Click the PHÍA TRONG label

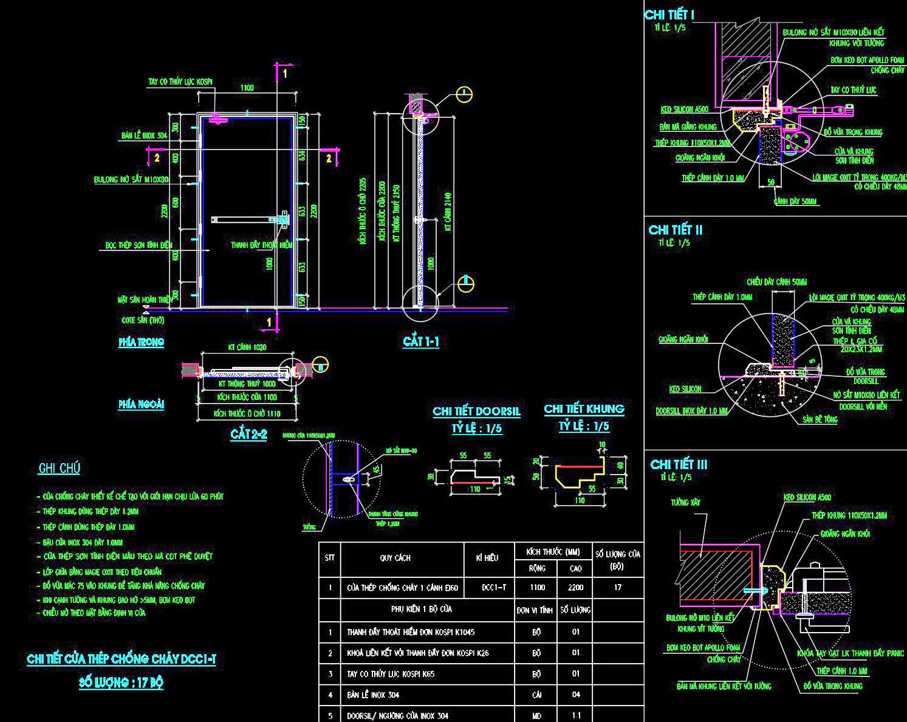point(141,342)
